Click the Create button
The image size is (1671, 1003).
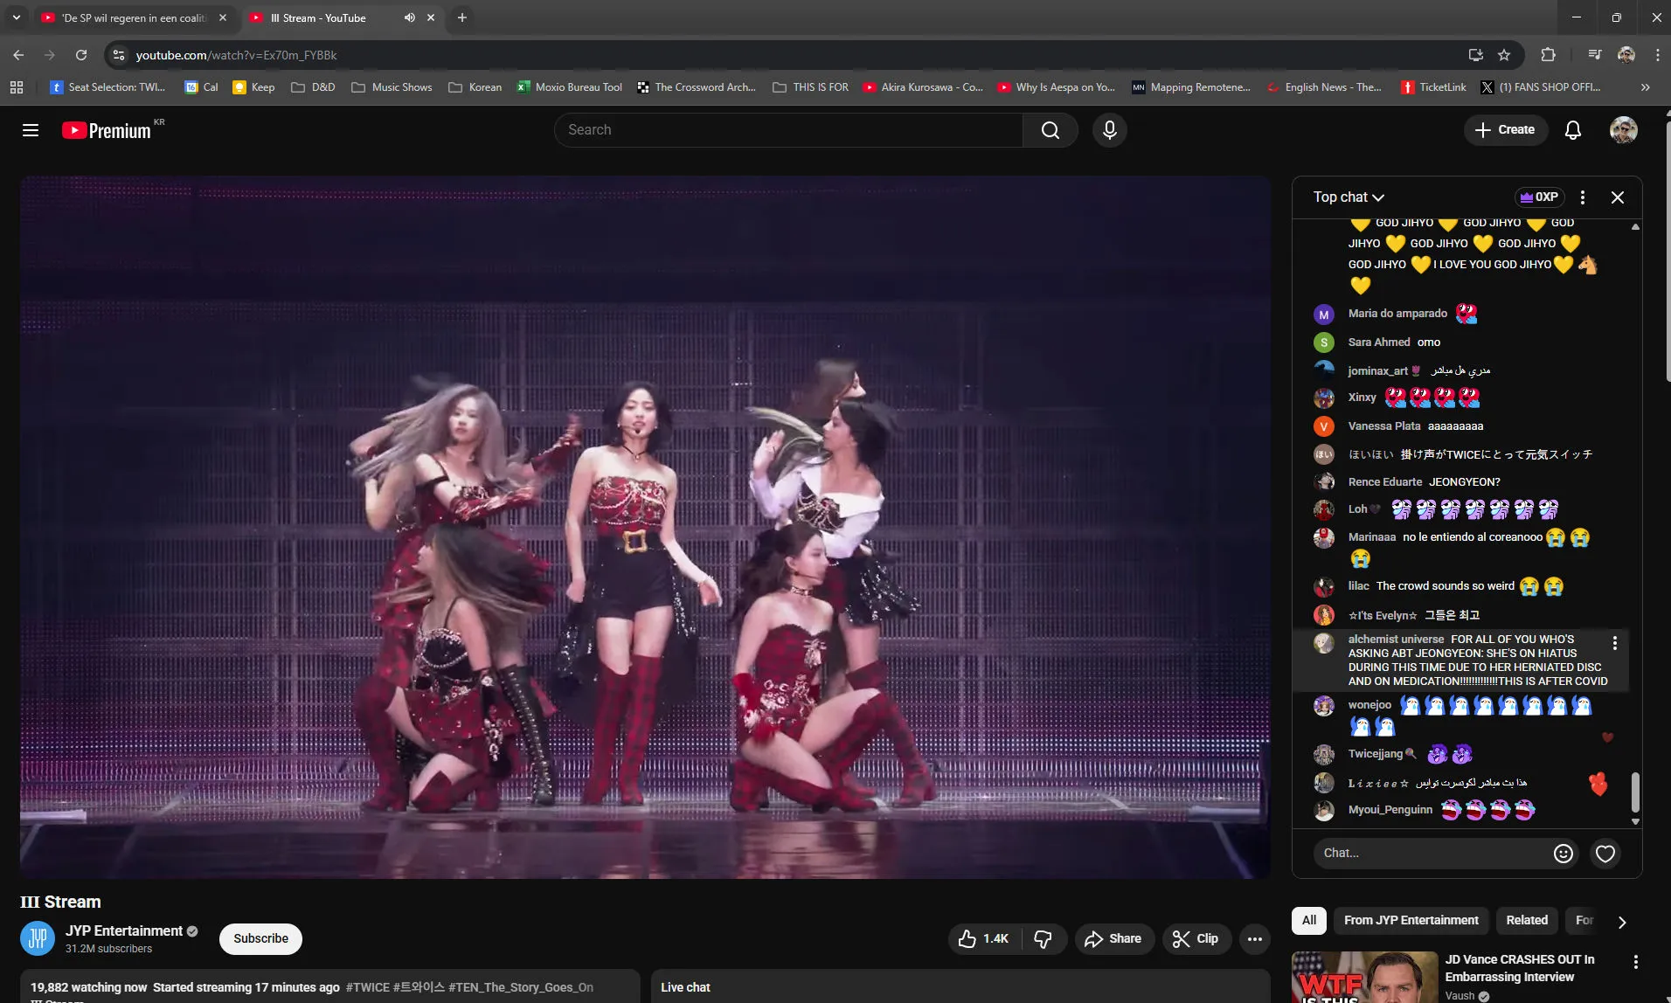(1505, 130)
